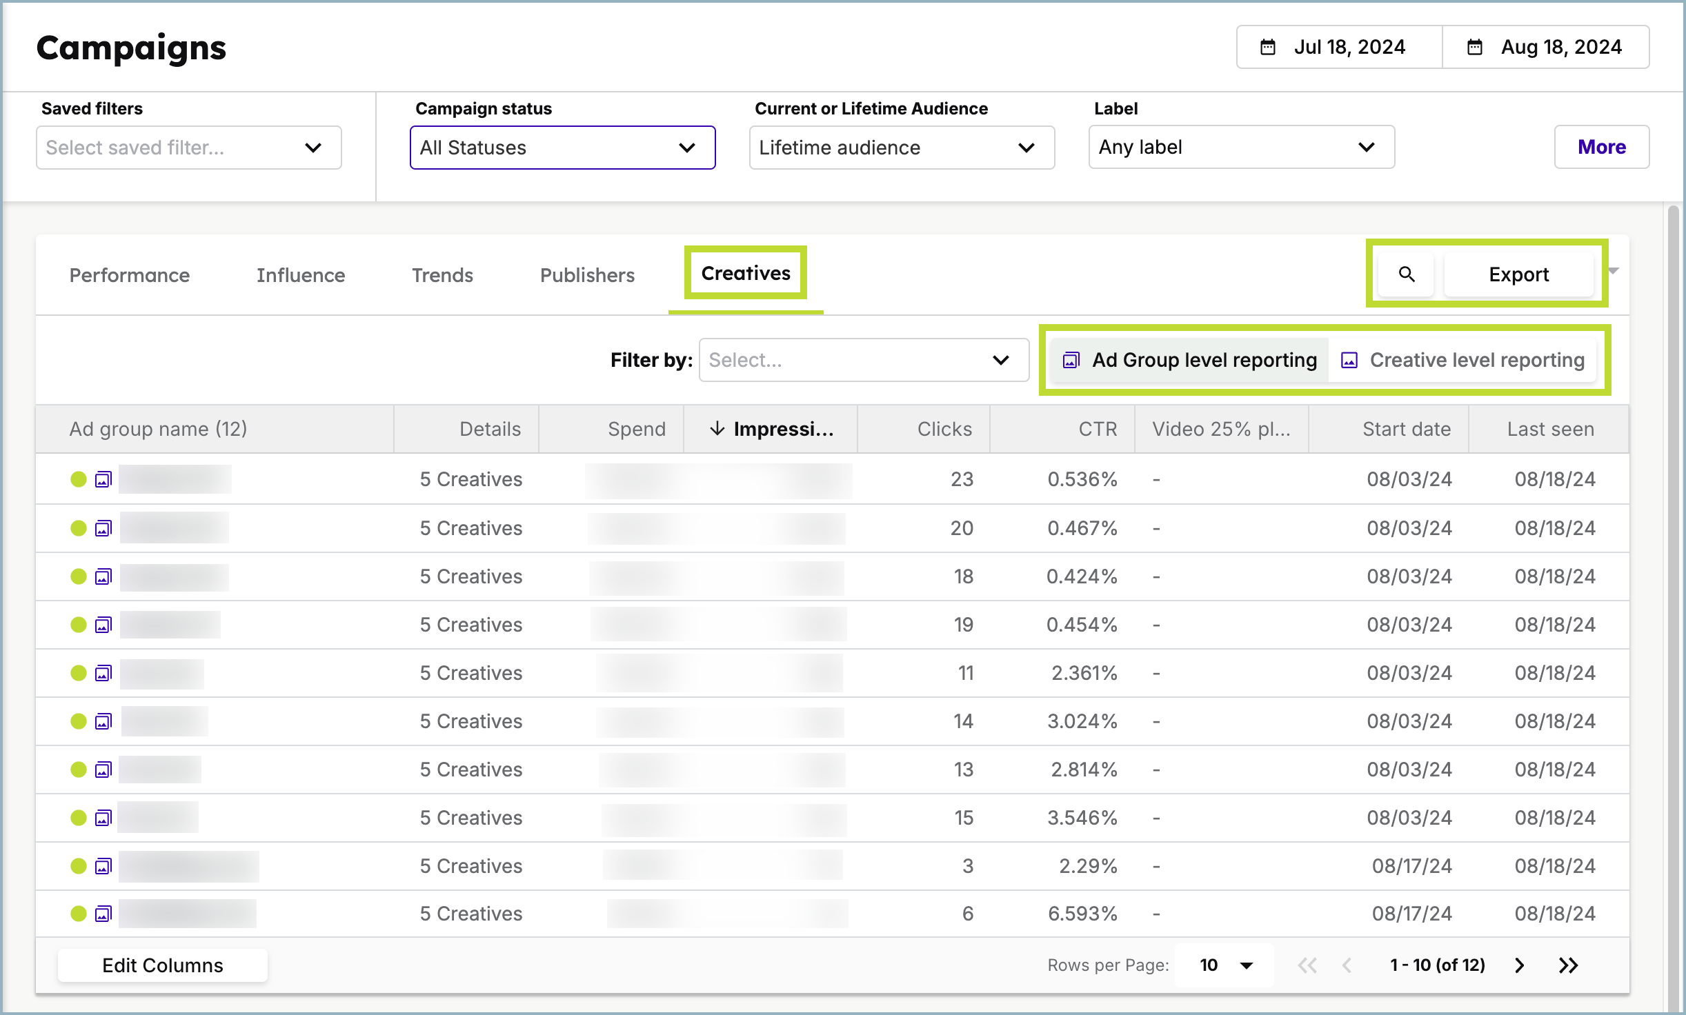Click ad group icon in the 0.467% CTR row
The width and height of the screenshot is (1686, 1015).
[103, 528]
